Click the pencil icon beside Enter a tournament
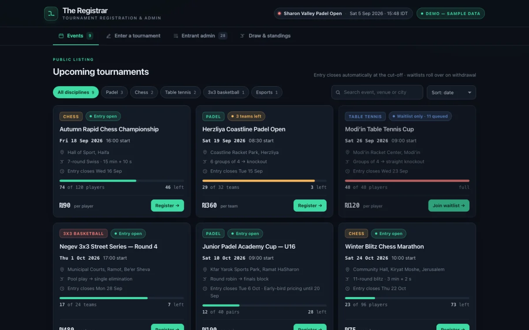 tap(108, 36)
